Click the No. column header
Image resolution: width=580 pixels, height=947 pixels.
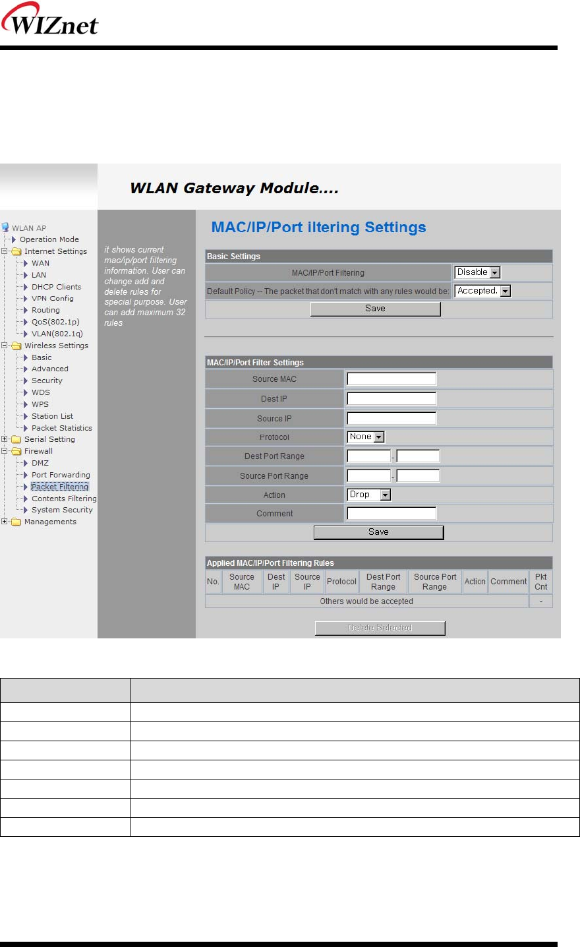213,582
